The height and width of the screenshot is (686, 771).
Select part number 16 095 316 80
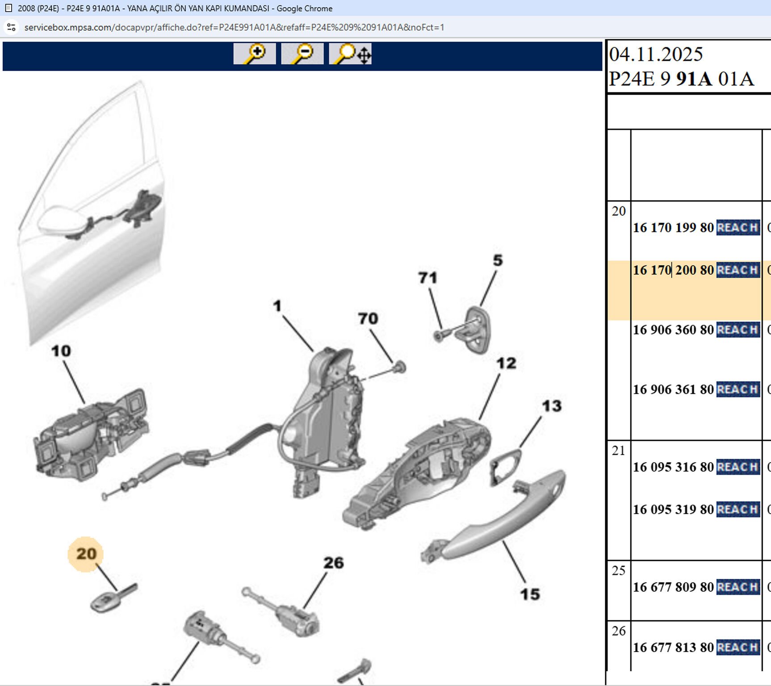coord(673,467)
